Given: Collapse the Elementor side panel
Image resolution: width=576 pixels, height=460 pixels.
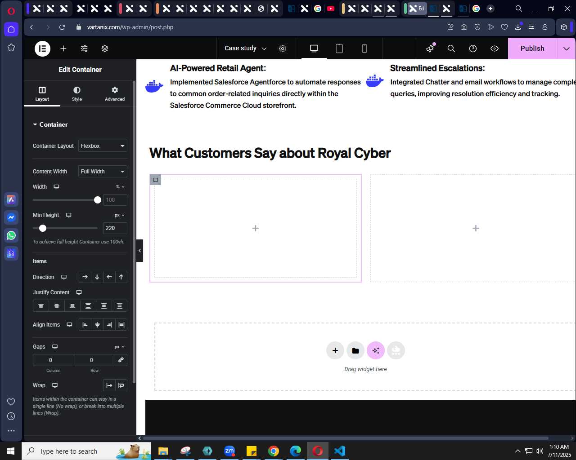Looking at the screenshot, I should point(139,251).
